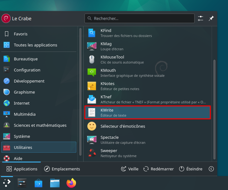
Task: Click the Graphisme circle icon
Action: click(x=7, y=92)
